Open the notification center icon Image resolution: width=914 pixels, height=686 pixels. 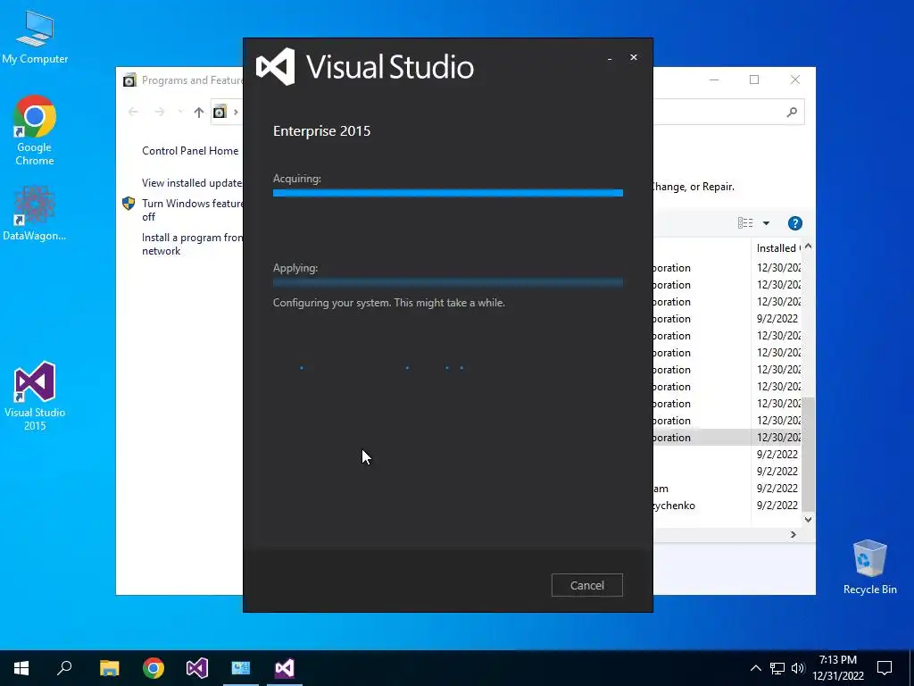point(885,668)
